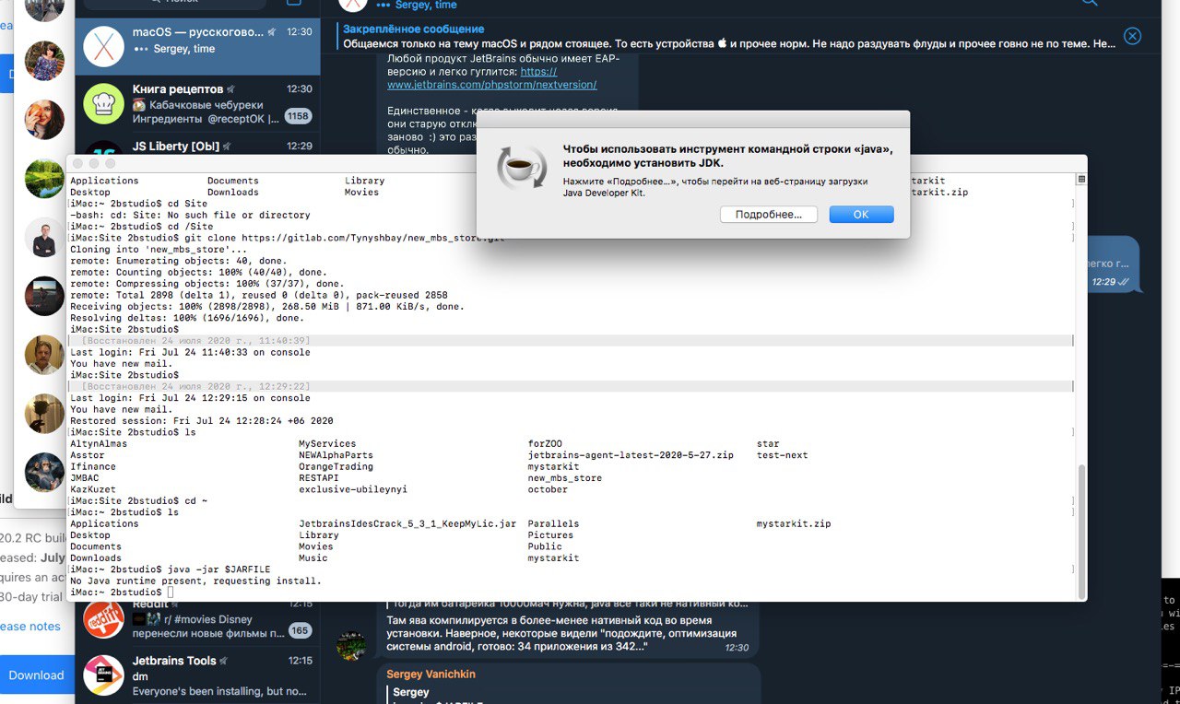
Task: Confirm the Java dialog with OK
Action: [x=861, y=214]
